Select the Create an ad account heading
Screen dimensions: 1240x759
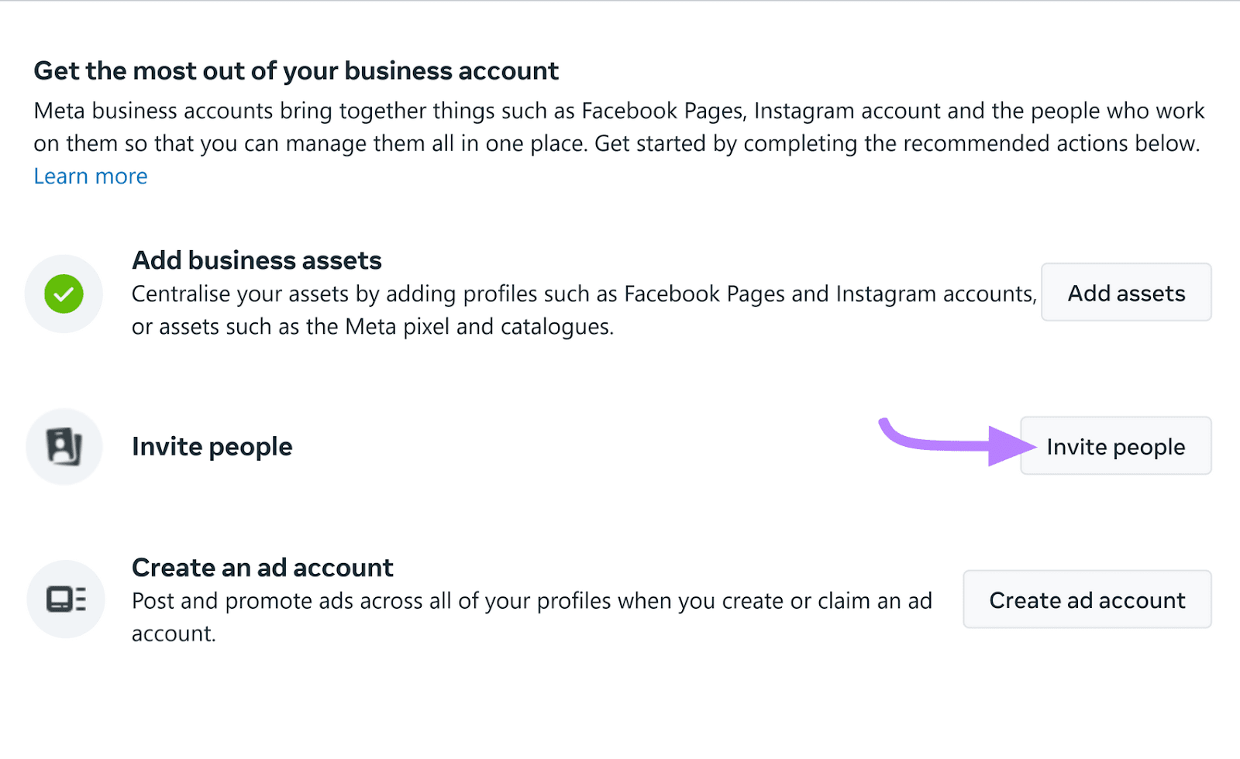click(262, 568)
